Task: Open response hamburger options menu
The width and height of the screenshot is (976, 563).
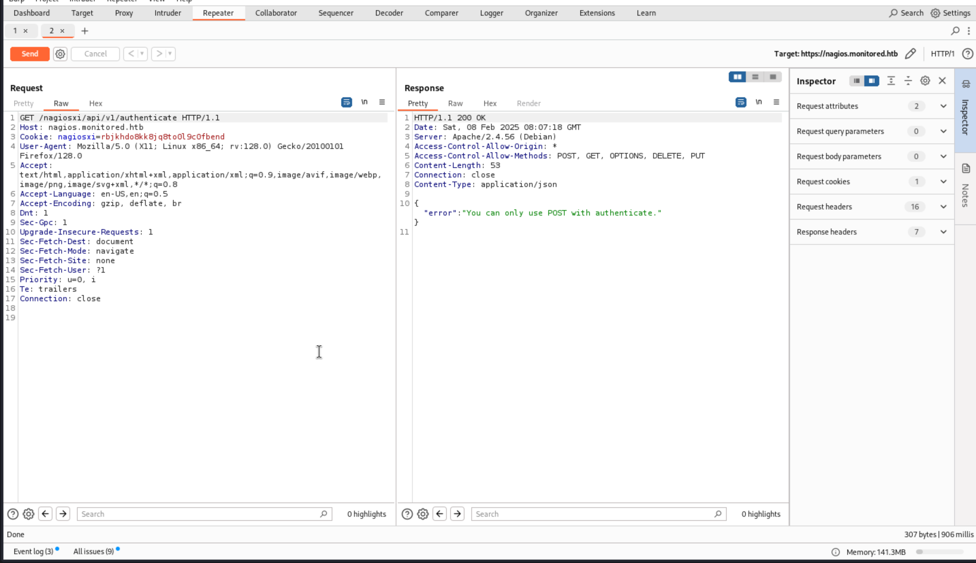Action: click(776, 102)
